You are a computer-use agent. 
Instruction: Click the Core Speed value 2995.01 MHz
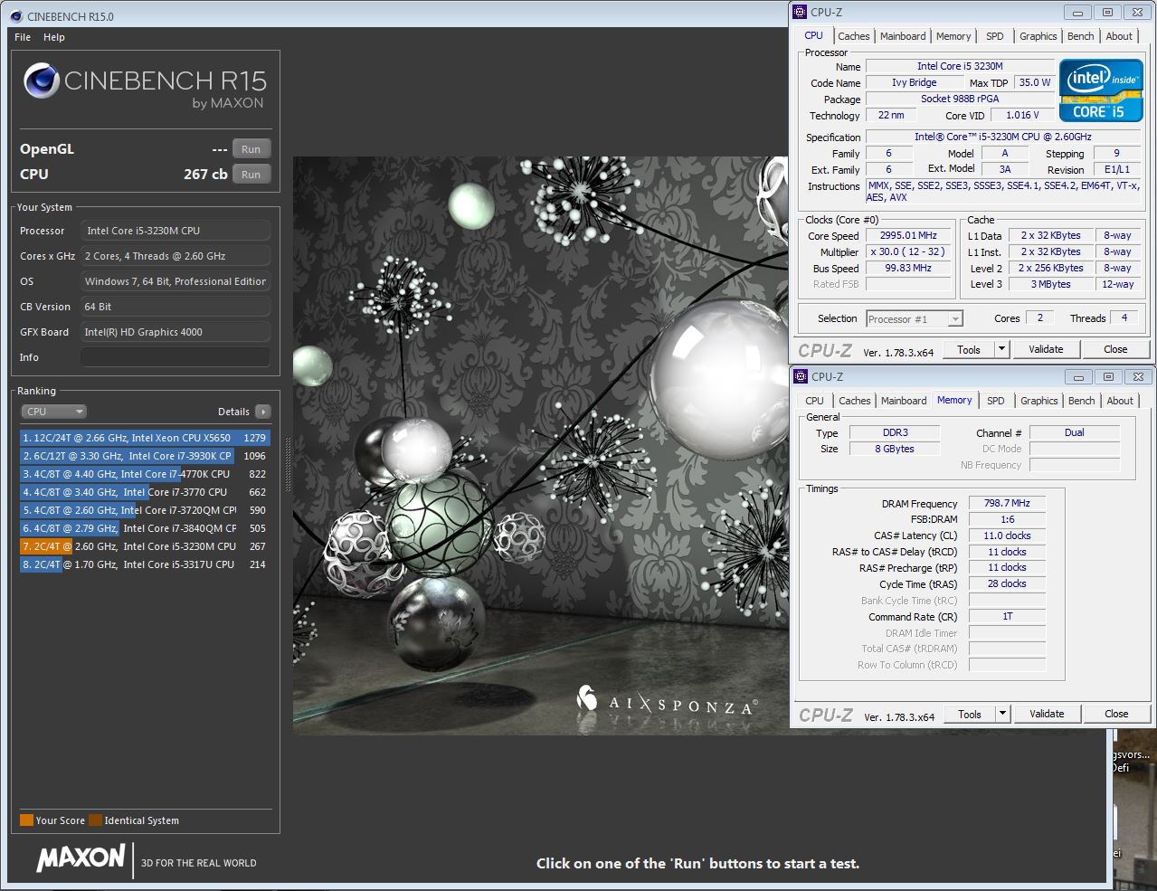pyautogui.click(x=909, y=235)
